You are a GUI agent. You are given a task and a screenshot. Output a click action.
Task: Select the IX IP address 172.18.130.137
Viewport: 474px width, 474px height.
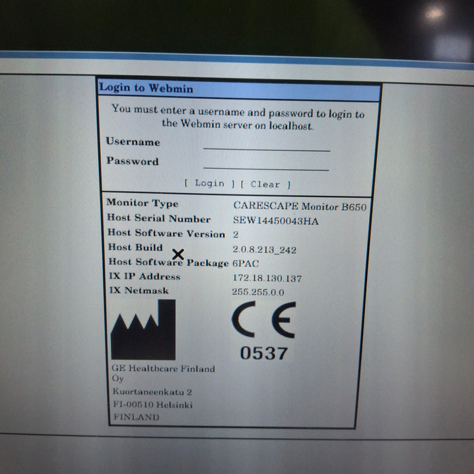[x=267, y=278]
